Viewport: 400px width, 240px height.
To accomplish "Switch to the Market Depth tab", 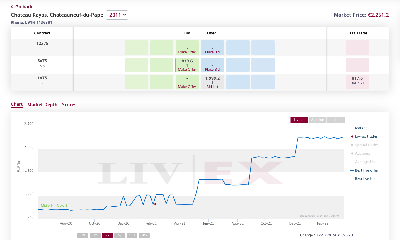I will tap(42, 105).
